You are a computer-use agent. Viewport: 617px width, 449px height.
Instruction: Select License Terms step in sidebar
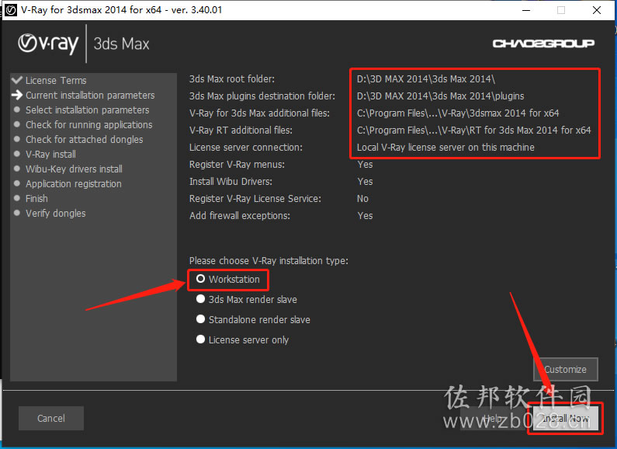click(x=56, y=80)
